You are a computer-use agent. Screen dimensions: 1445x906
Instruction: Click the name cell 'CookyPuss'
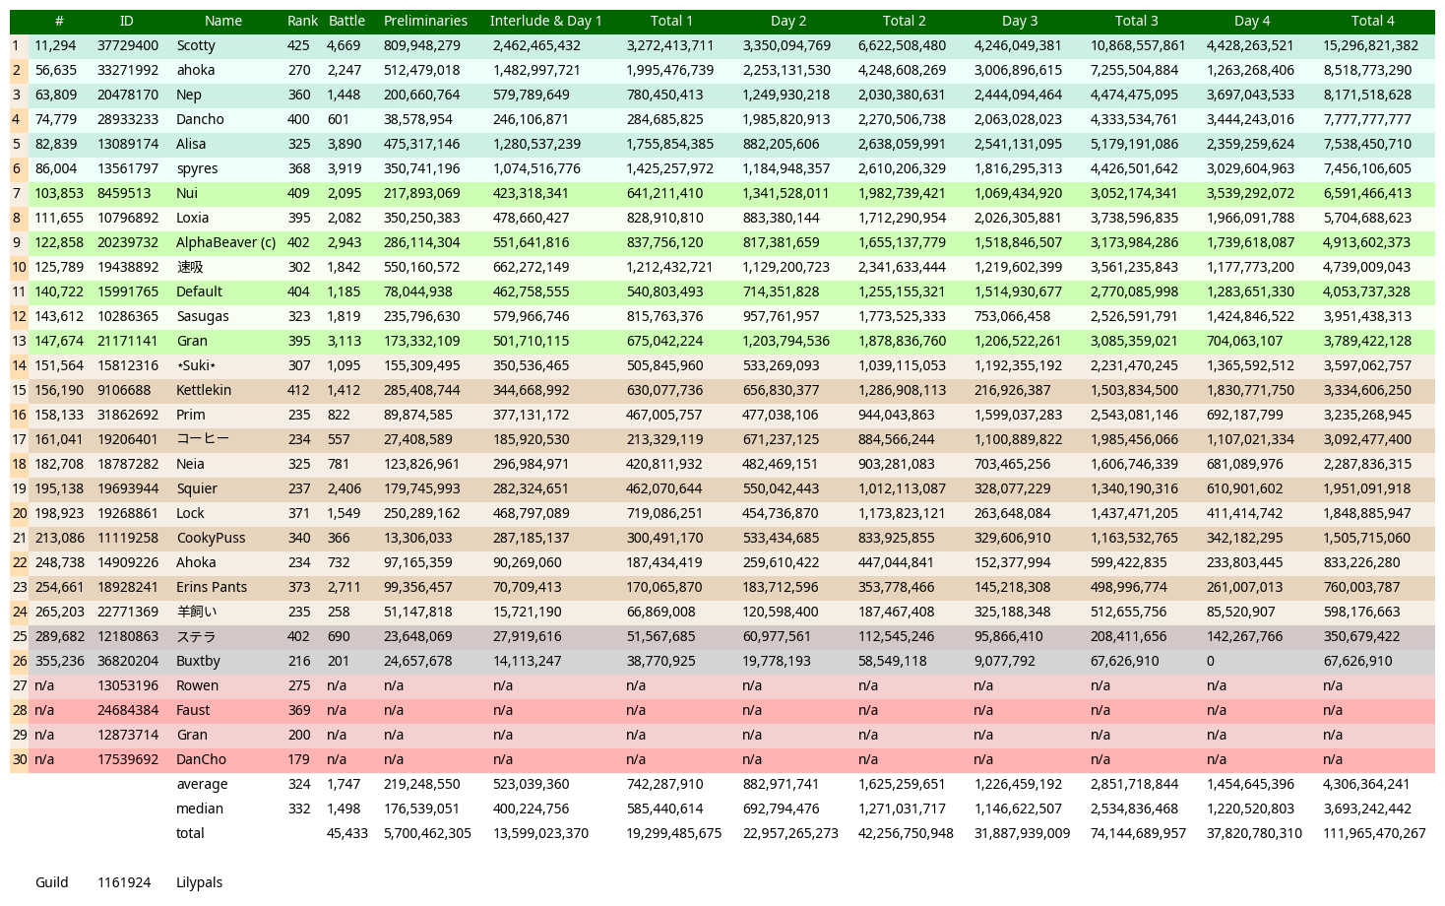coord(211,538)
